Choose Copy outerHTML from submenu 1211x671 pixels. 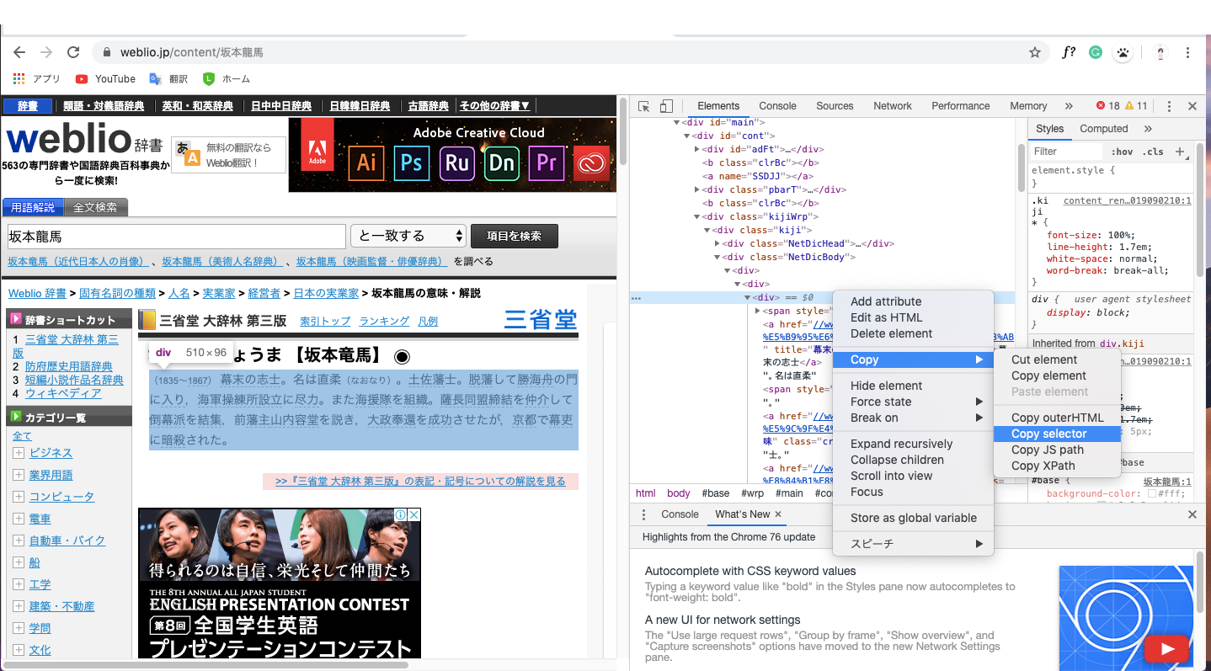coord(1057,418)
